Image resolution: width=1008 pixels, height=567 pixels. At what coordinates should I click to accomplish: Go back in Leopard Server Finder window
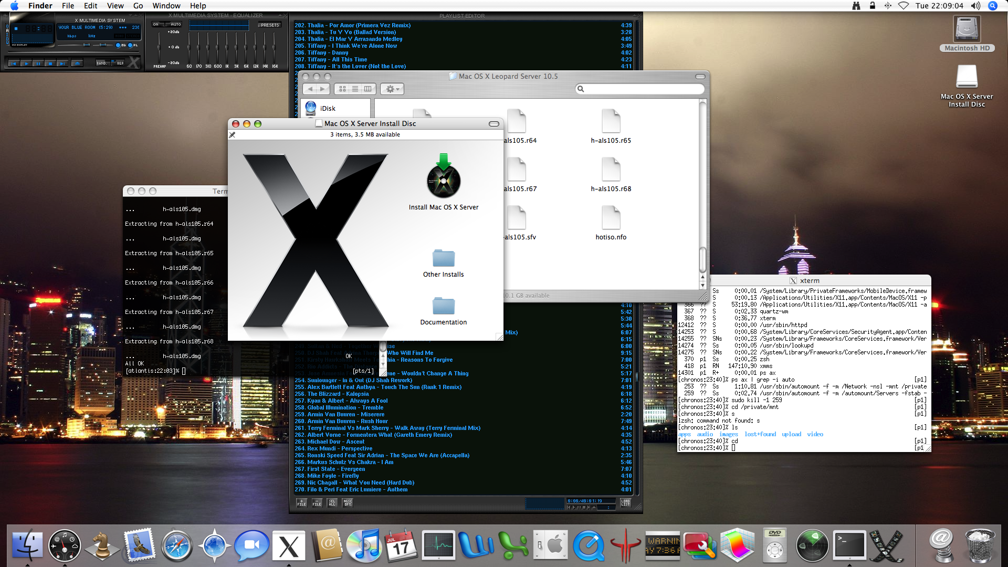310,89
